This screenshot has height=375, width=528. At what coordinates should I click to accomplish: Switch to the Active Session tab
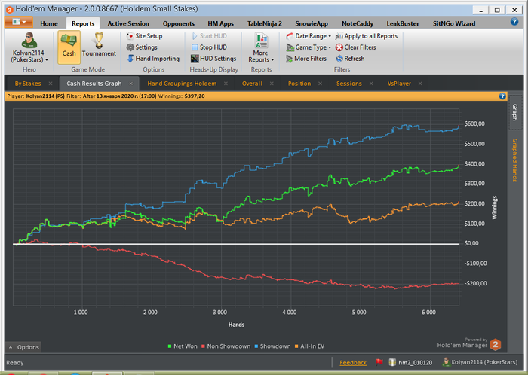tap(128, 23)
